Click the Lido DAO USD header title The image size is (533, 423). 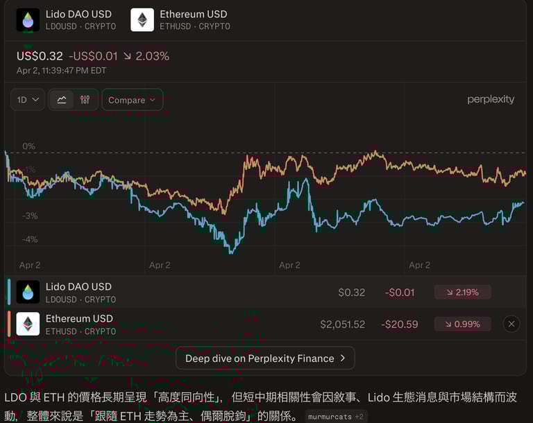[x=78, y=15]
